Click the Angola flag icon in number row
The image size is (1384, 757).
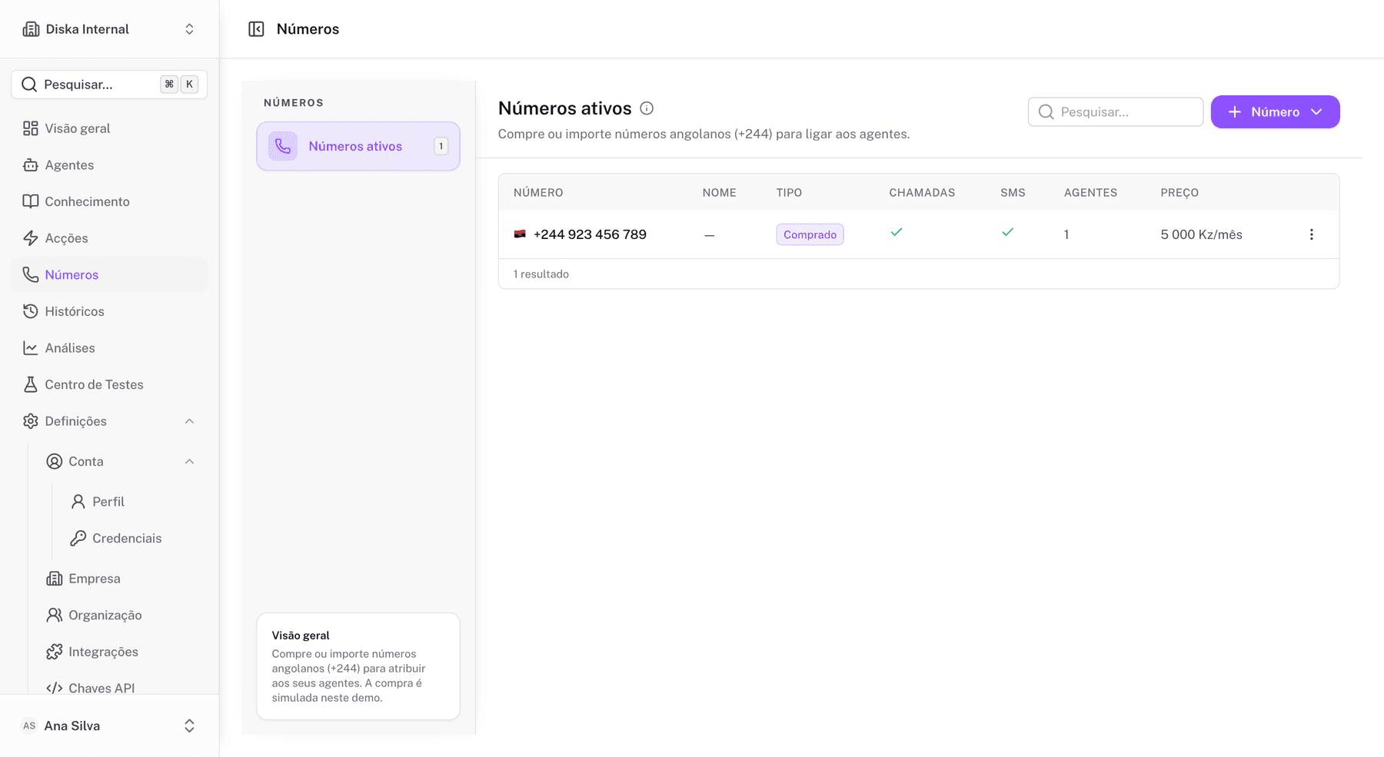(x=520, y=234)
